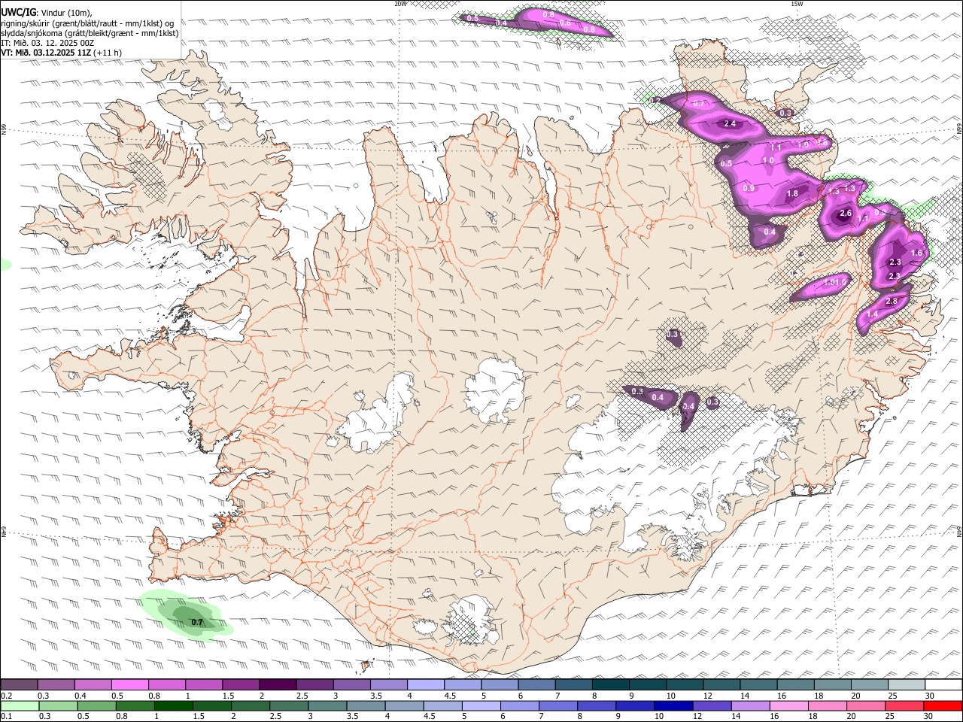The width and height of the screenshot is (963, 722).
Task: Pick the dark purple top-row swatch between 2 and 2.5
Action: coord(277,684)
